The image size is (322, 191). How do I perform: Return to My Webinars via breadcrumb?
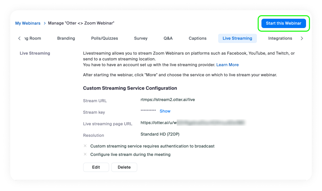pyautogui.click(x=28, y=23)
